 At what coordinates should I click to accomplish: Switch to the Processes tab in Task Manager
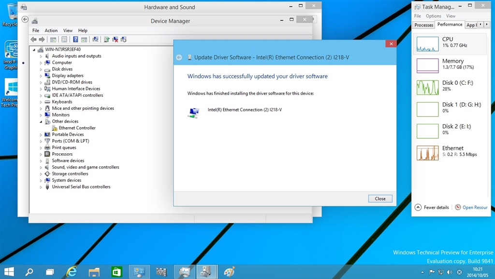pyautogui.click(x=423, y=25)
